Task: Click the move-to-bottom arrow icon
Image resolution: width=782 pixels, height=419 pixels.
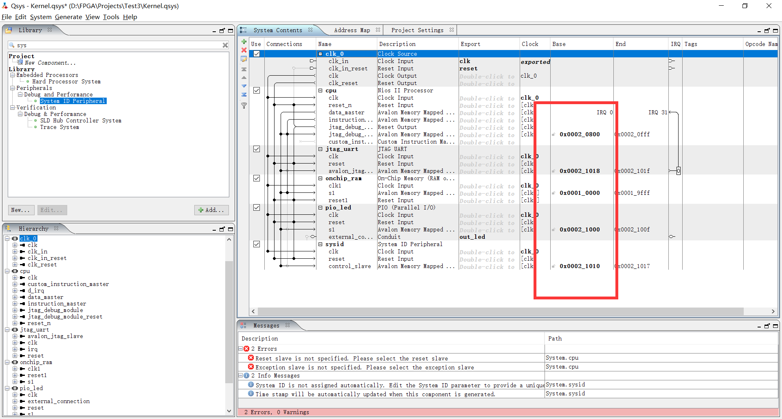Action: [x=244, y=94]
